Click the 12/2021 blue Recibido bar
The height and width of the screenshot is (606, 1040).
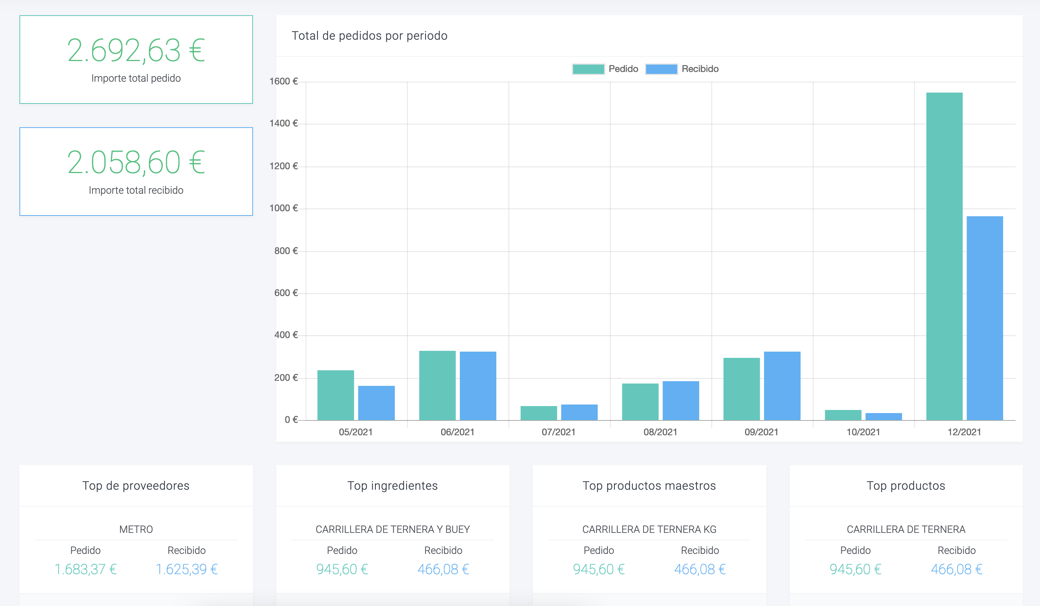pos(984,318)
